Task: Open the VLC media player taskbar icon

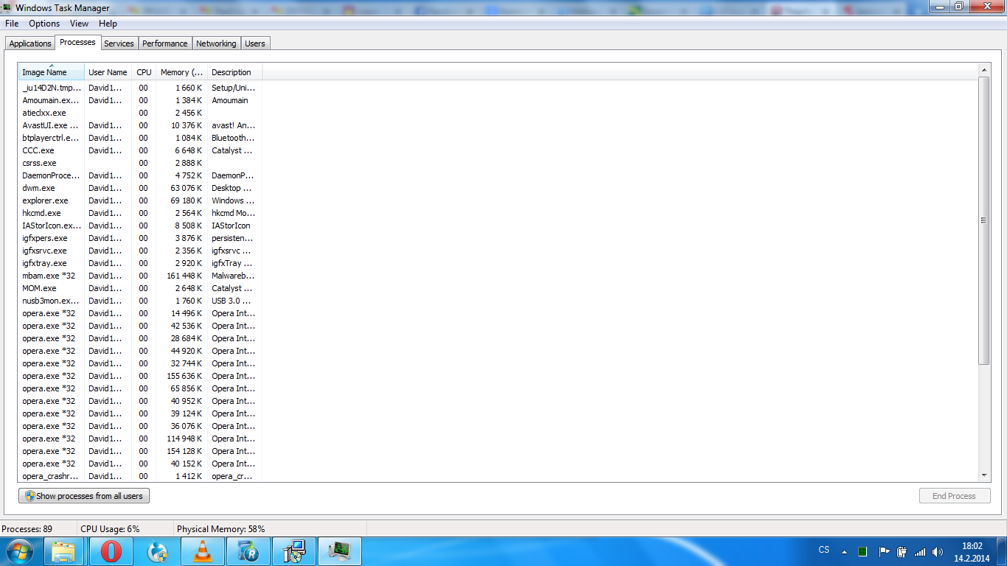Action: click(x=202, y=551)
